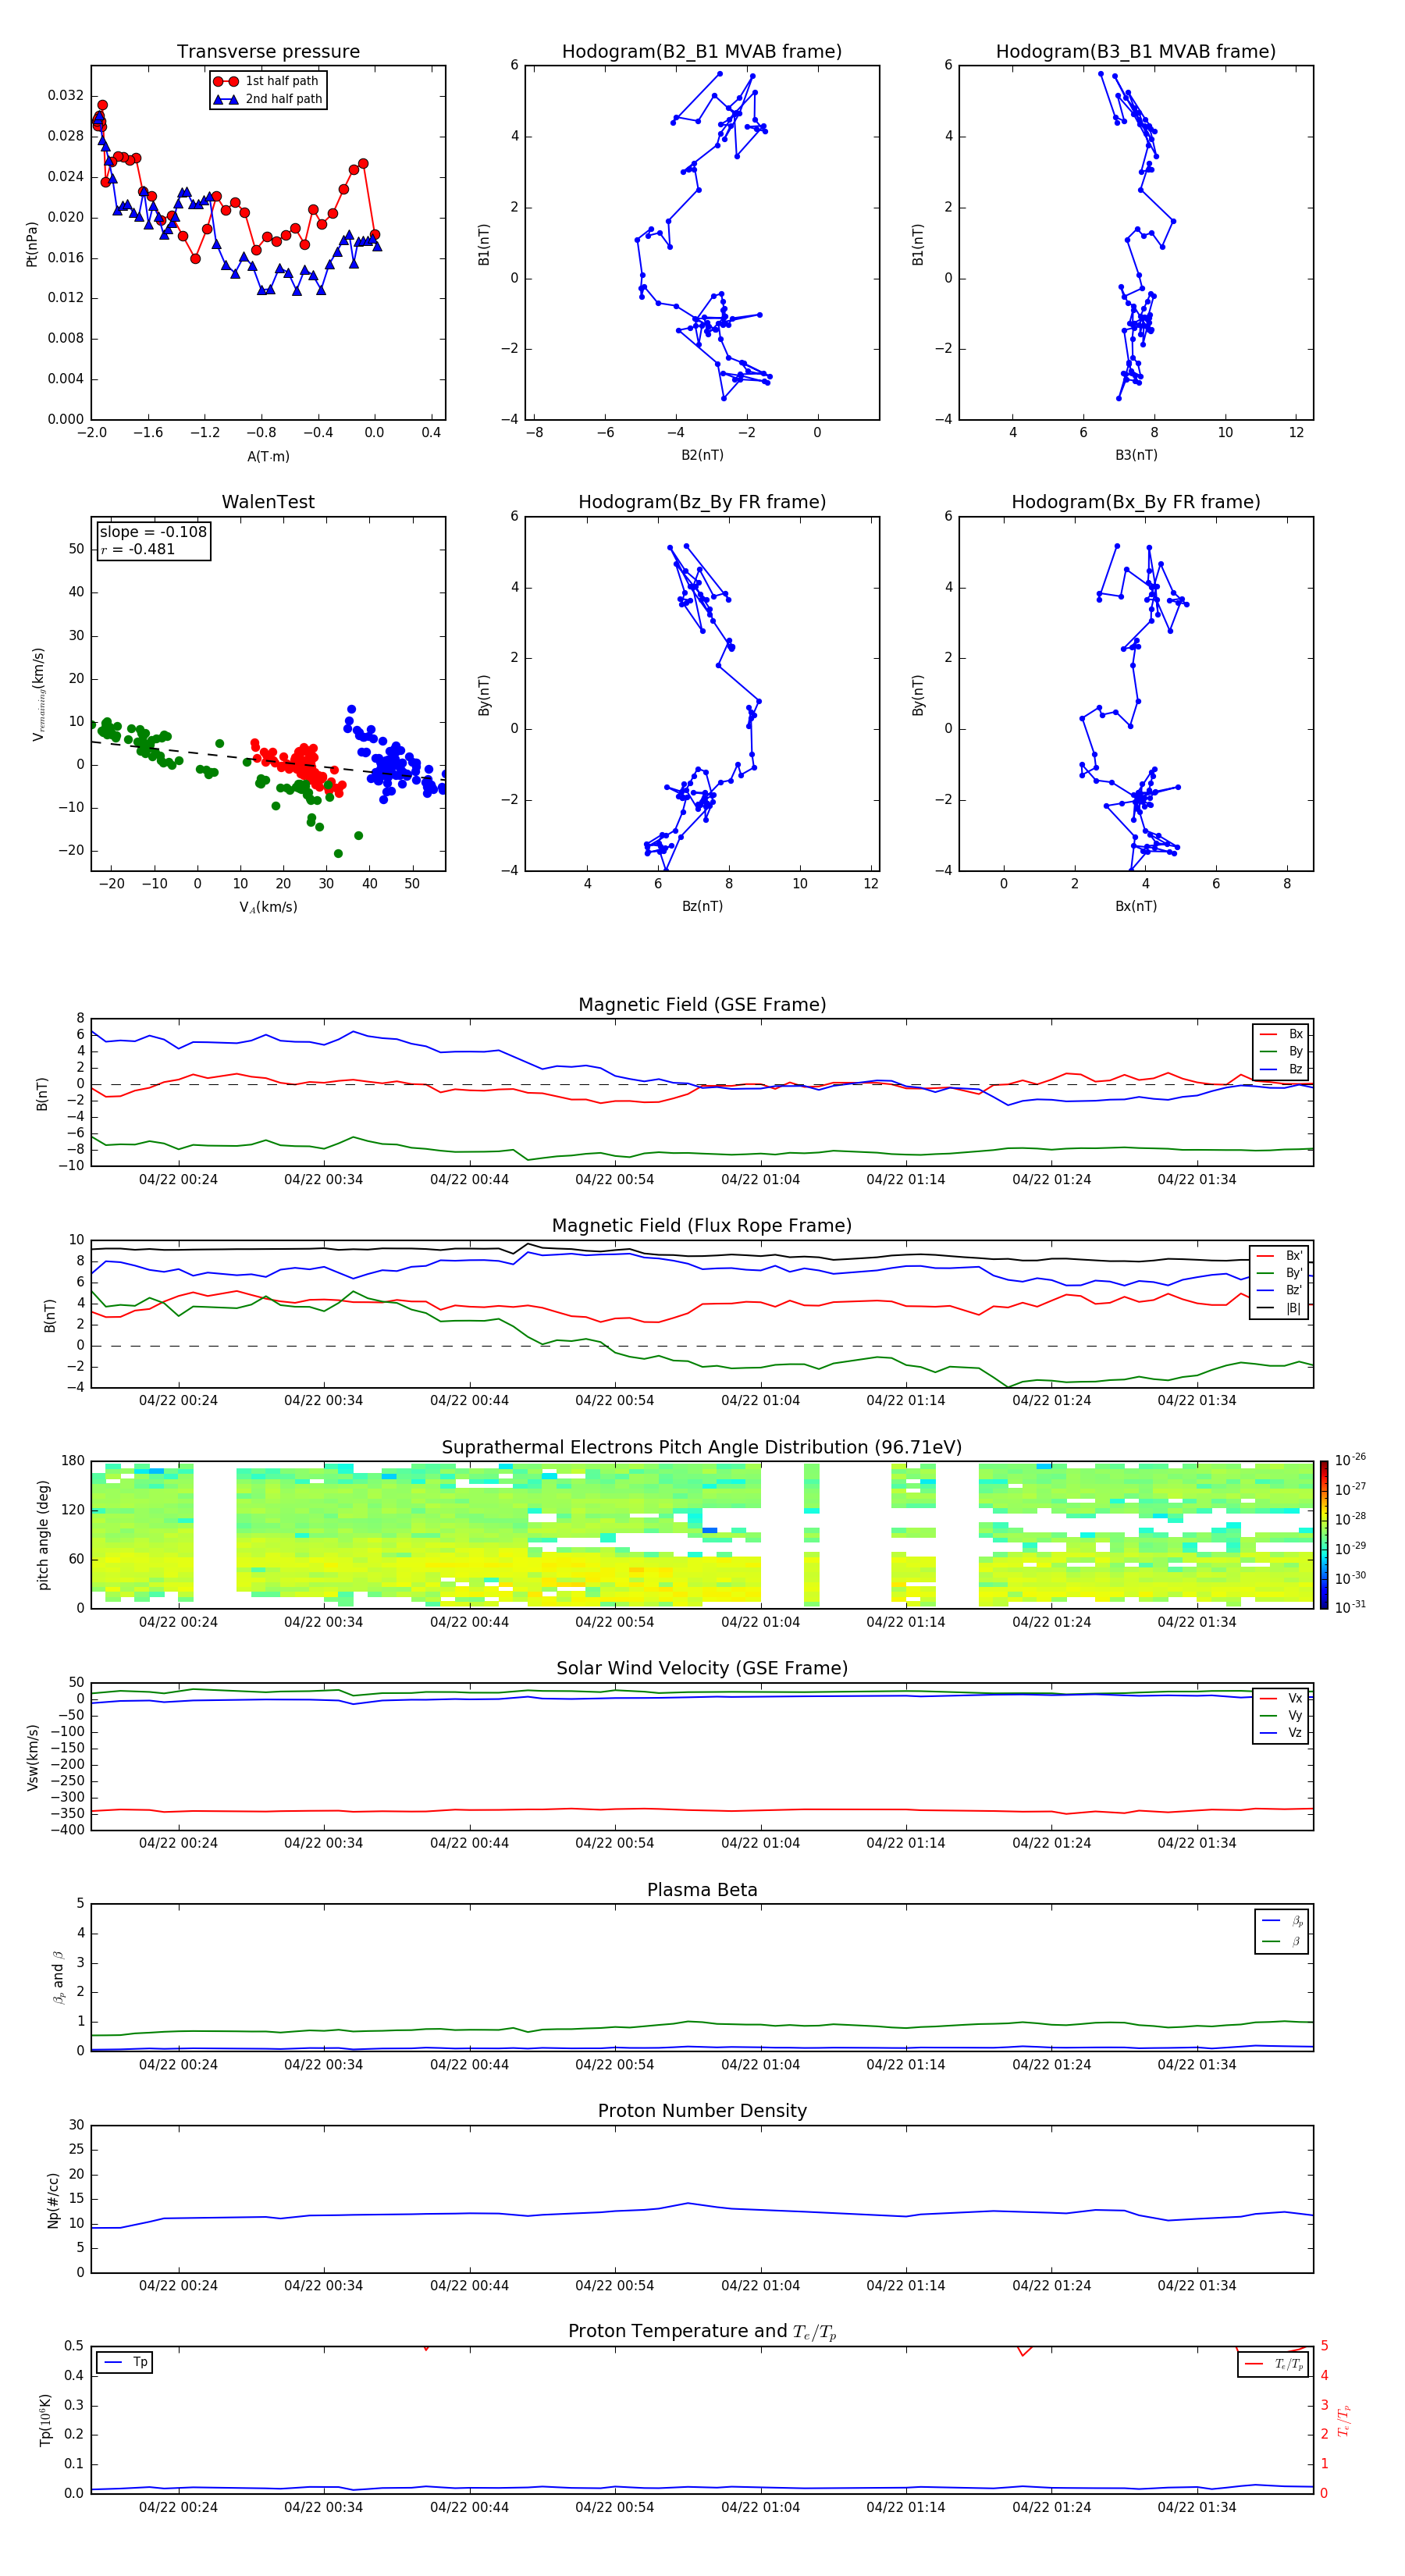Select the Vx entry in velocity legend

[1281, 1698]
